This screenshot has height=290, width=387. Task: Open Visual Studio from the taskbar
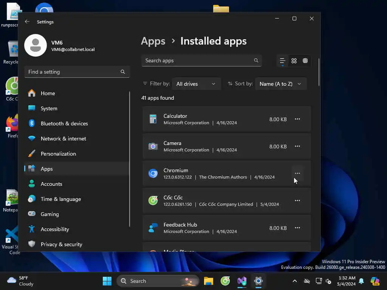242,281
